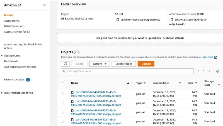Open Buckets in the sidebar
The width and height of the screenshot is (223, 126).
point(9,15)
